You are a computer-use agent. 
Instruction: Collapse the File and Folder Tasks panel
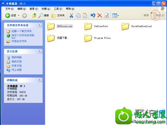(x=39, y=25)
